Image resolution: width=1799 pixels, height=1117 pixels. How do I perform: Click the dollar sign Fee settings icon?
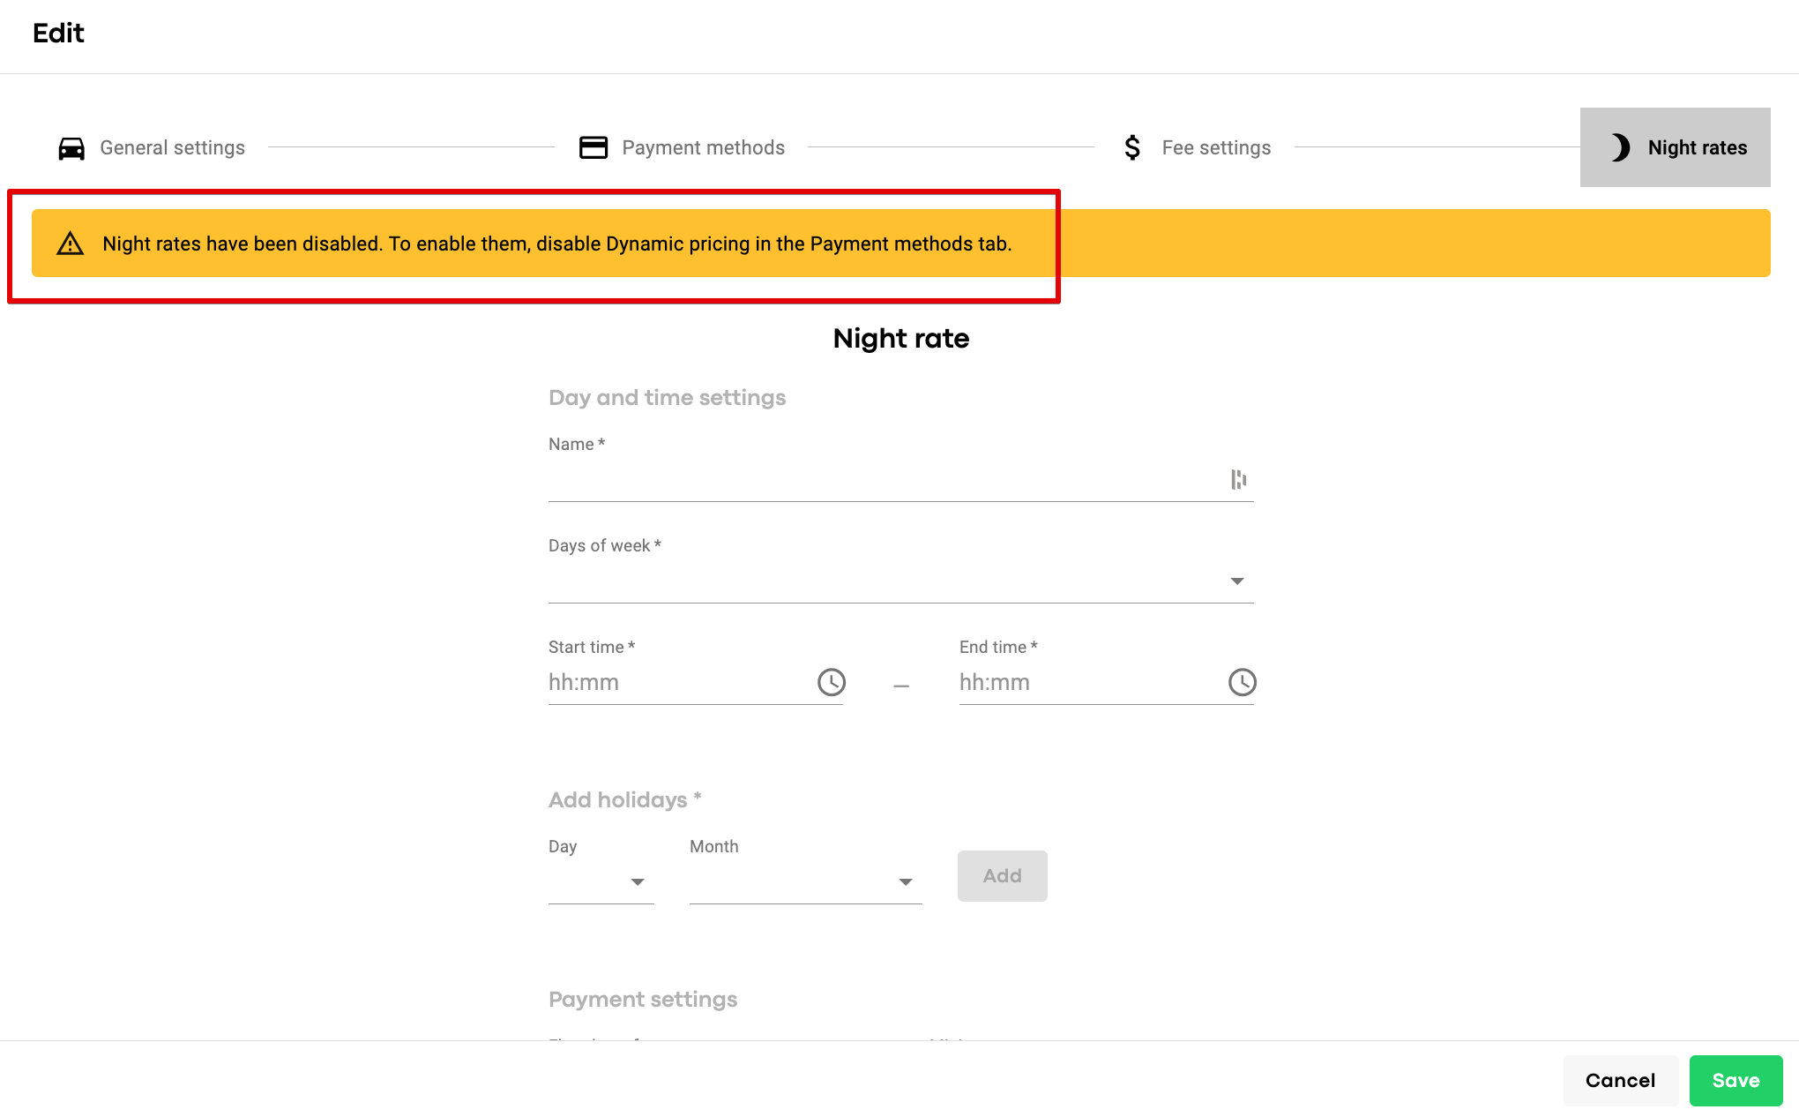tap(1132, 147)
